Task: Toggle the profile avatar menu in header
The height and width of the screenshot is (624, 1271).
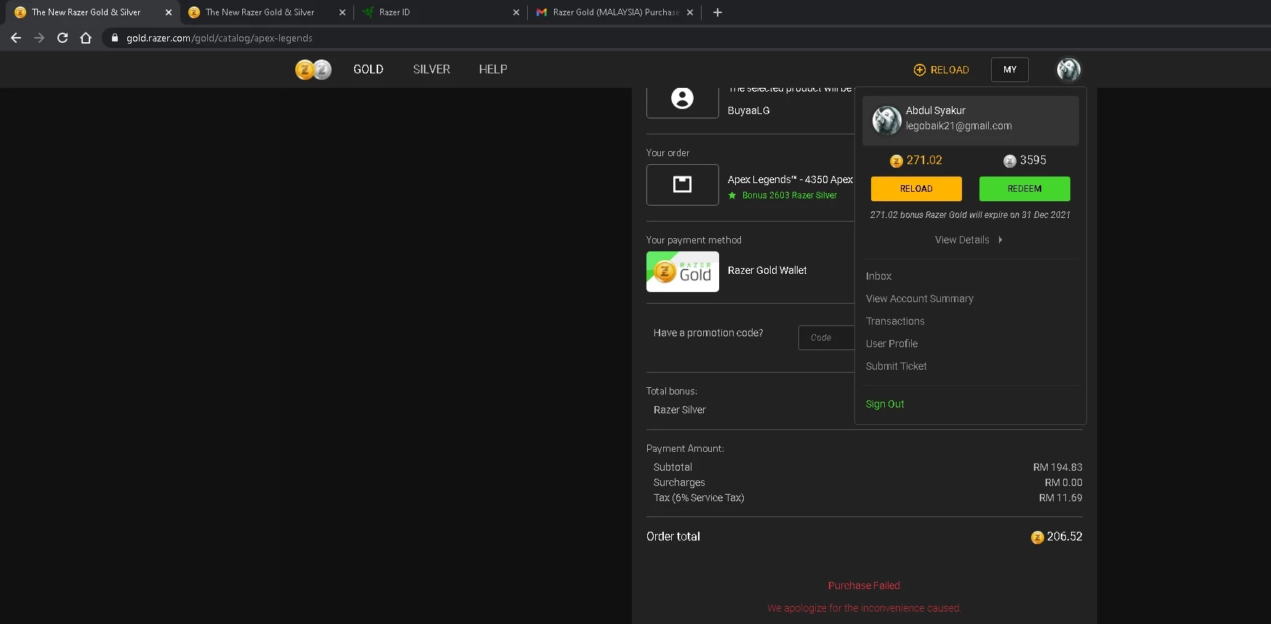Action: click(x=1069, y=70)
